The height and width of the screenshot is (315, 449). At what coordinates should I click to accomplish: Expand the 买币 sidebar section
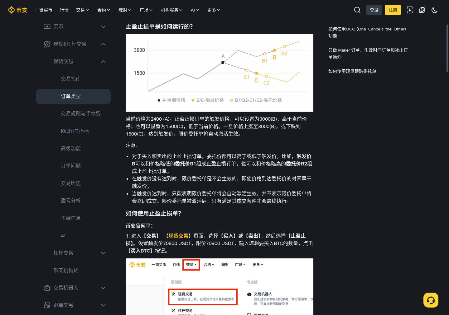tap(103, 27)
